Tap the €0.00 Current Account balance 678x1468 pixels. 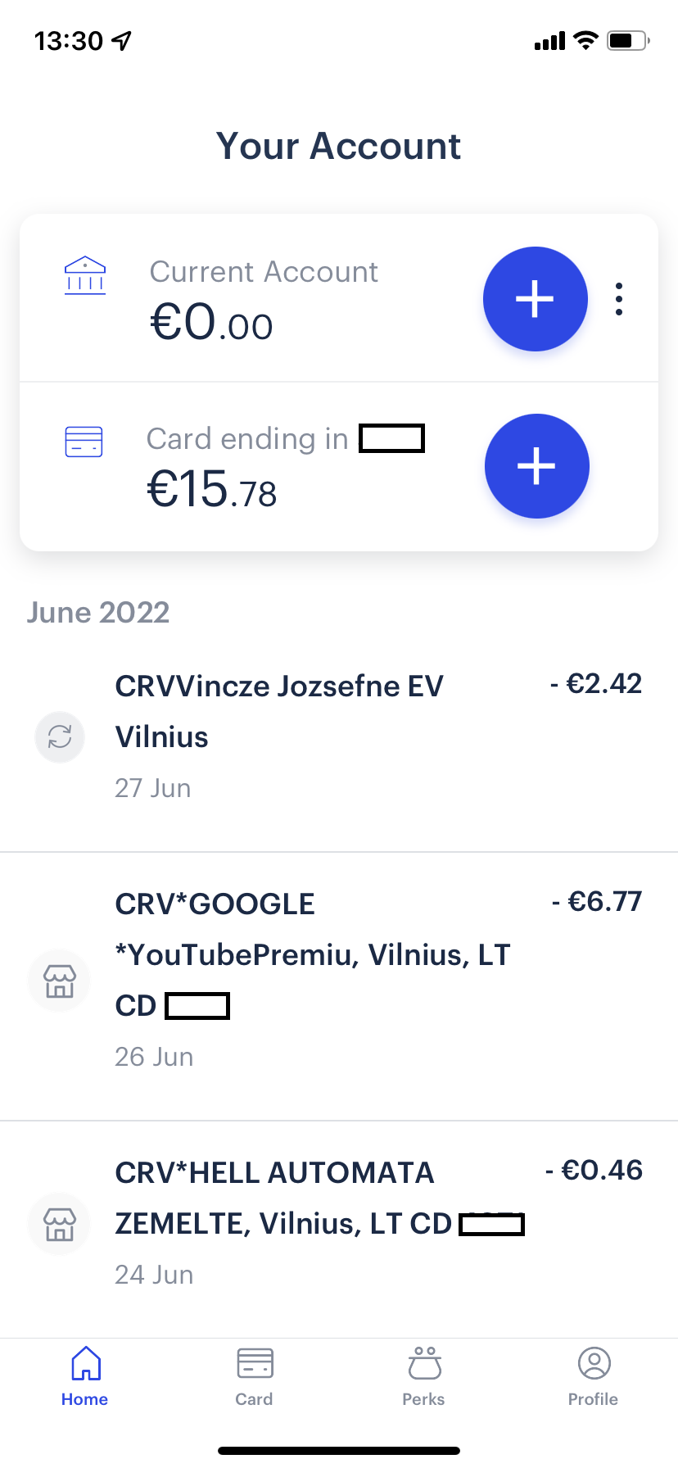[211, 322]
